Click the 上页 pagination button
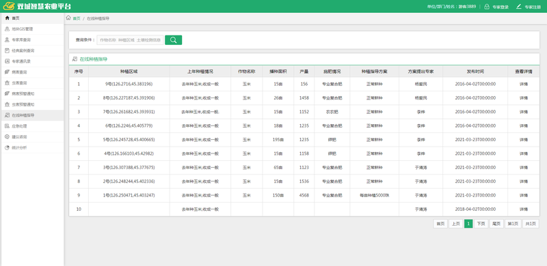Viewport: 547px width, 266px height. pyautogui.click(x=455, y=224)
